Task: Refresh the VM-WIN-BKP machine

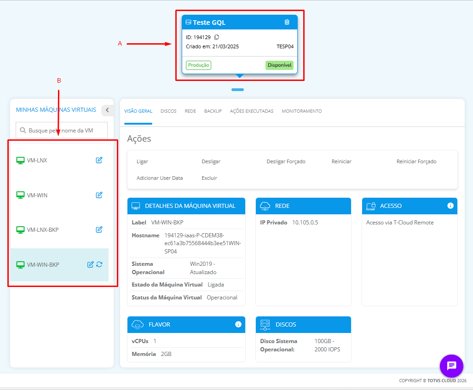Action: 99,264
